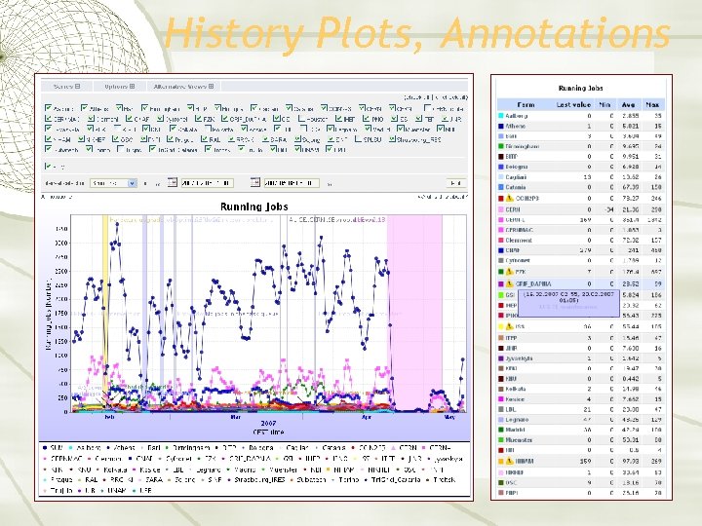Sort table by Last value column header

pos(573,104)
